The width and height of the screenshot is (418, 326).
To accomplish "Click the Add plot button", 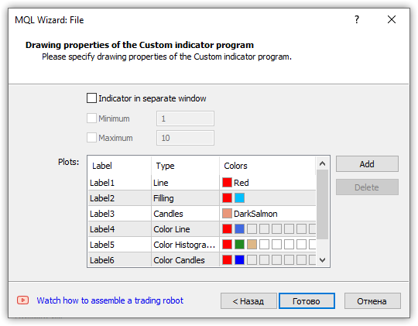I will click(367, 164).
